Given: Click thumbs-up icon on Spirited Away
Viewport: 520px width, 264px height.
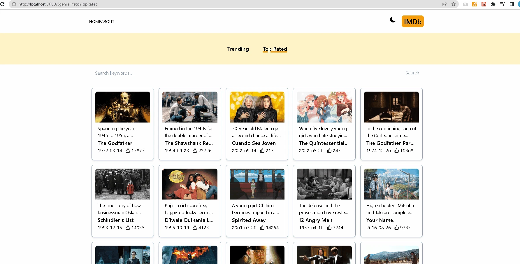Looking at the screenshot, I should click(x=262, y=228).
